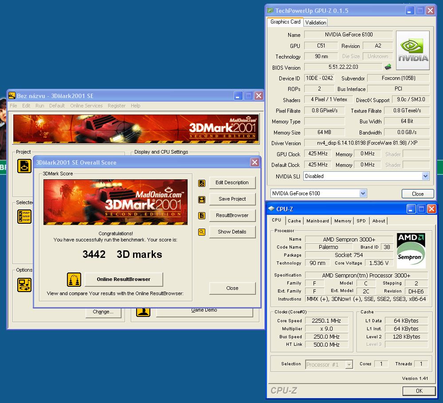The width and height of the screenshot is (443, 403).
Task: Click the GPU name field NVIDIA GeForce 6100
Action: click(x=349, y=35)
